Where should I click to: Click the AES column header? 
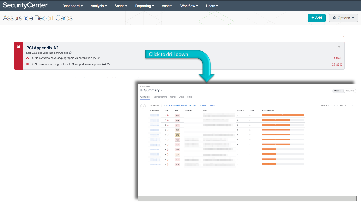pos(176,111)
